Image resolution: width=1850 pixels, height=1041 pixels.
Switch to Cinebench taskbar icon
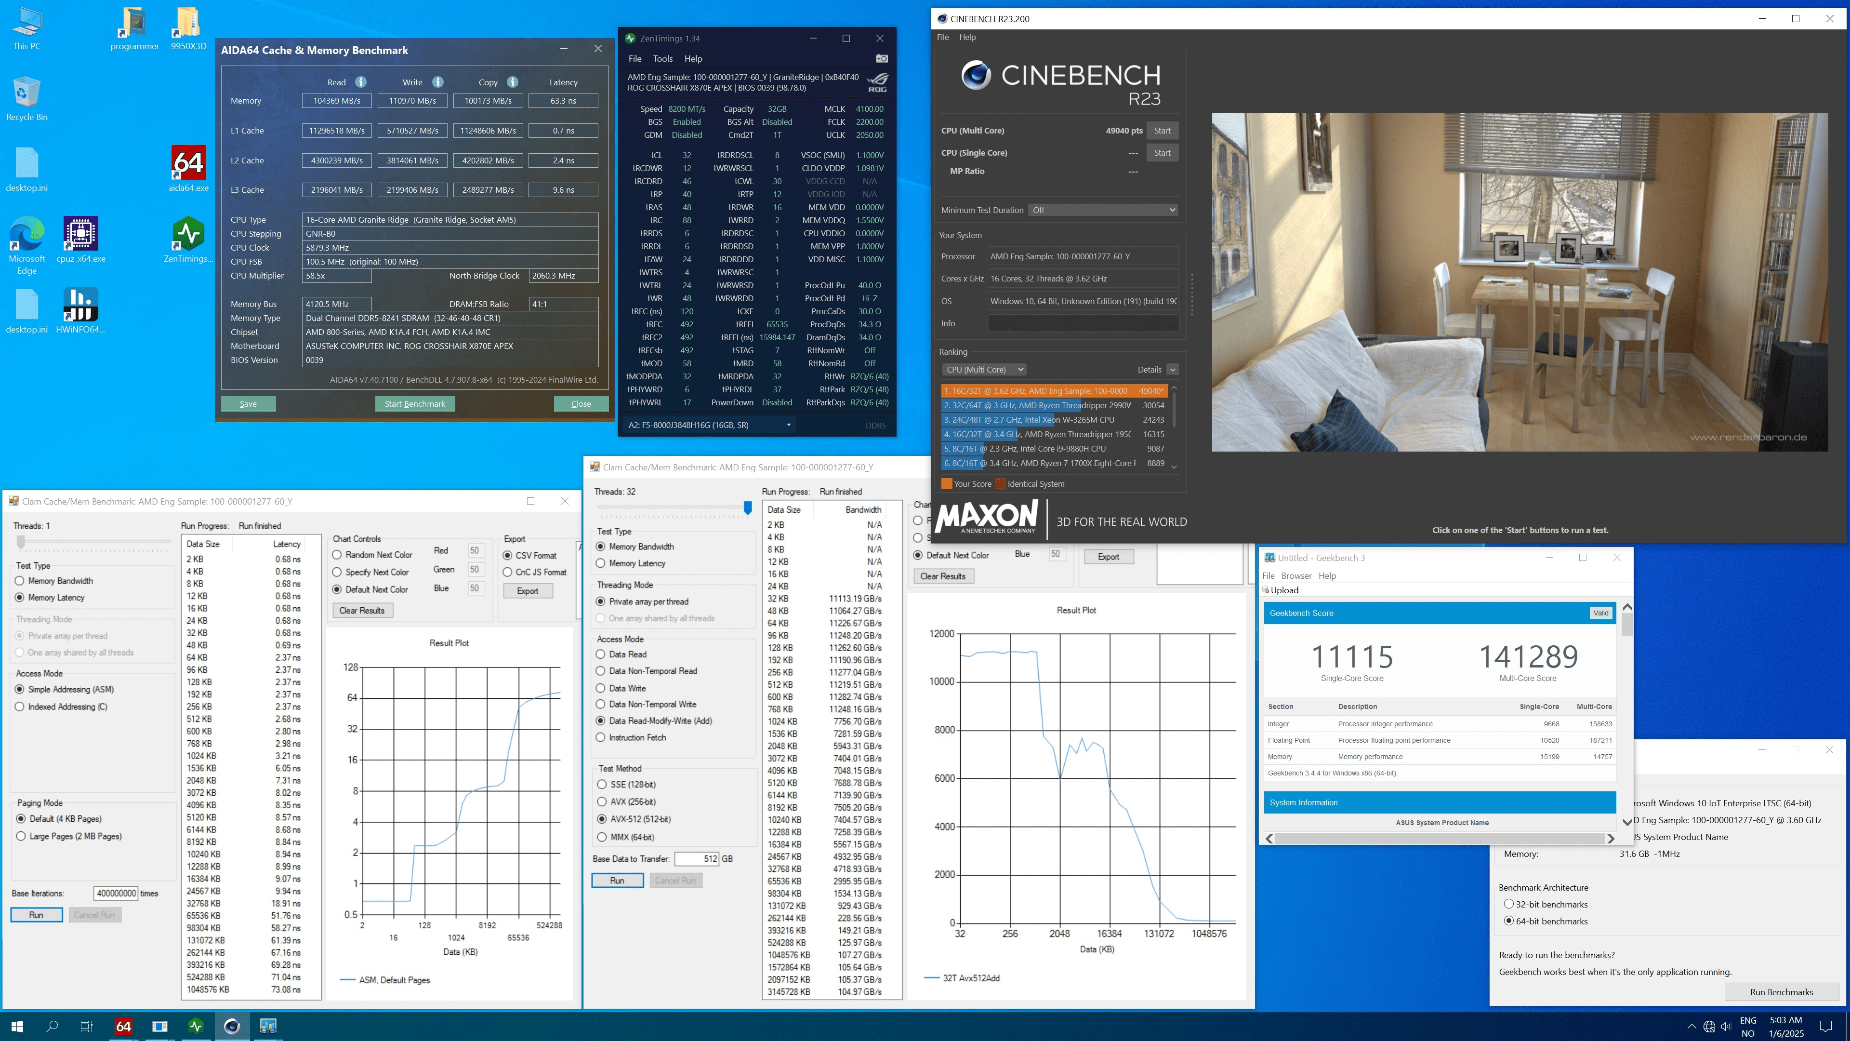pos(231,1026)
